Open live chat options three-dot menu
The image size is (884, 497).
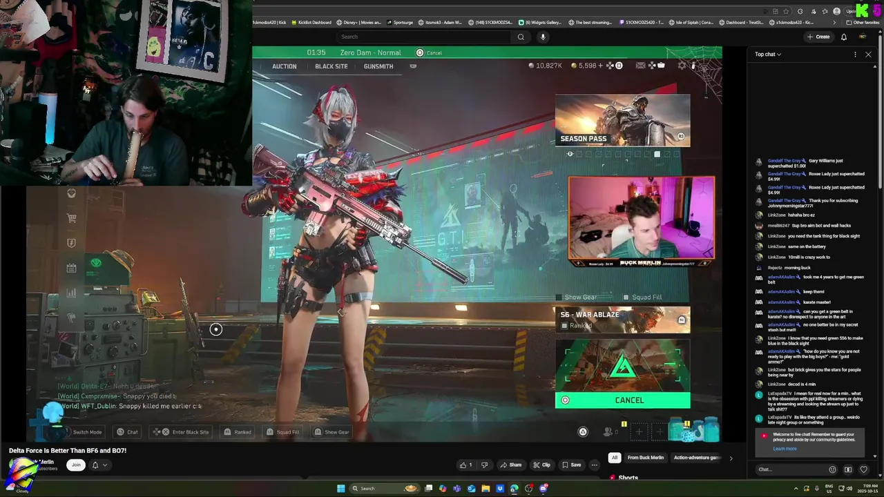point(855,55)
